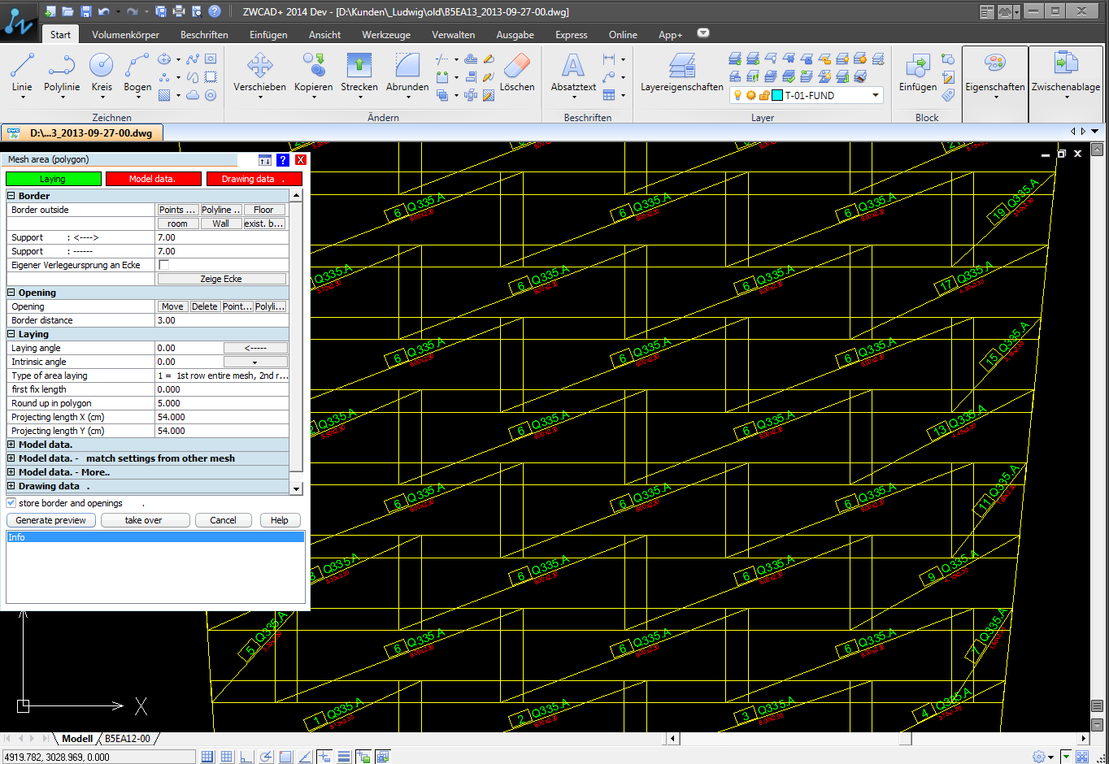This screenshot has height=764, width=1109.
Task: Toggle polar tracking in status bar
Action: (x=266, y=757)
